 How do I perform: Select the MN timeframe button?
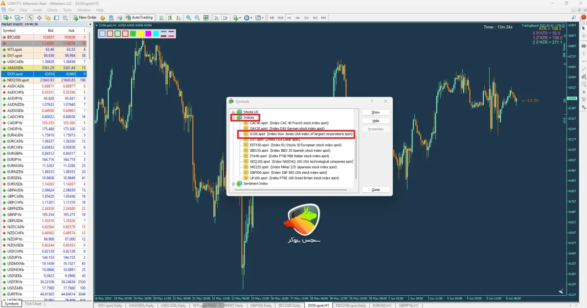click(323, 18)
